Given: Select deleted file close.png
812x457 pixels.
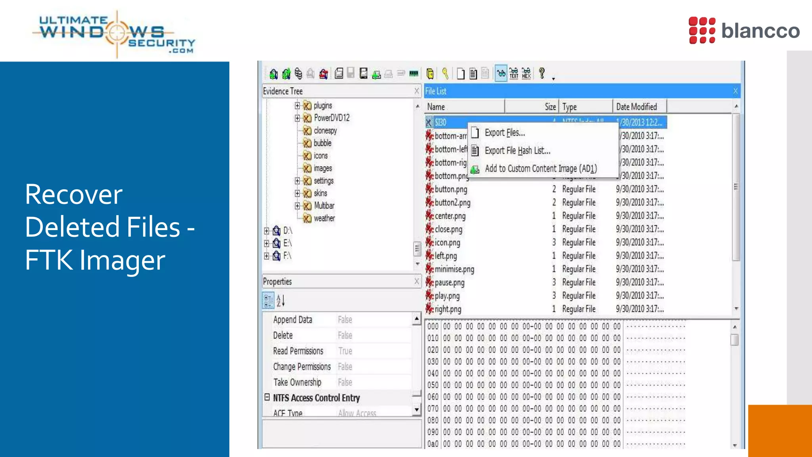Looking at the screenshot, I should tap(448, 229).
